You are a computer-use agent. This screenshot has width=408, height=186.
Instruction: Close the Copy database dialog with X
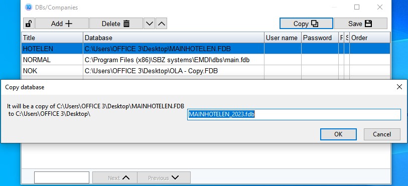[399, 87]
